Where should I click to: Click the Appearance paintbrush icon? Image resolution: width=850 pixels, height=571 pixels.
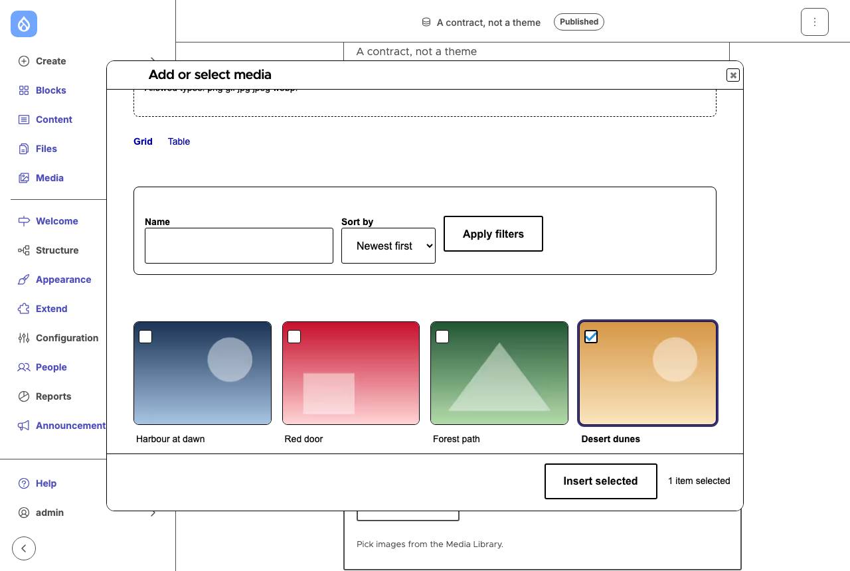(x=24, y=280)
